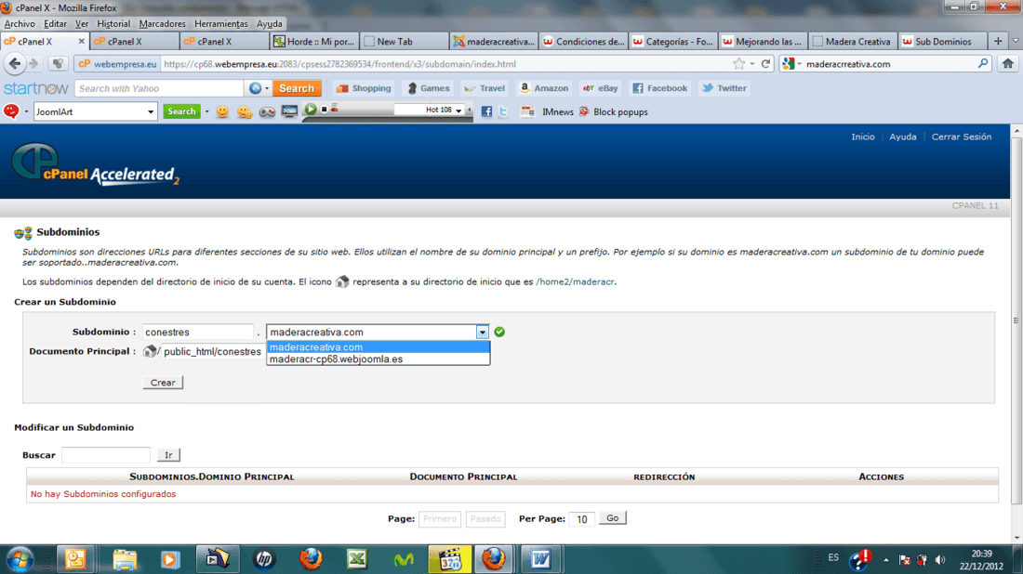Click the Cerrar Sesión link
This screenshot has width=1023, height=574.
(961, 137)
